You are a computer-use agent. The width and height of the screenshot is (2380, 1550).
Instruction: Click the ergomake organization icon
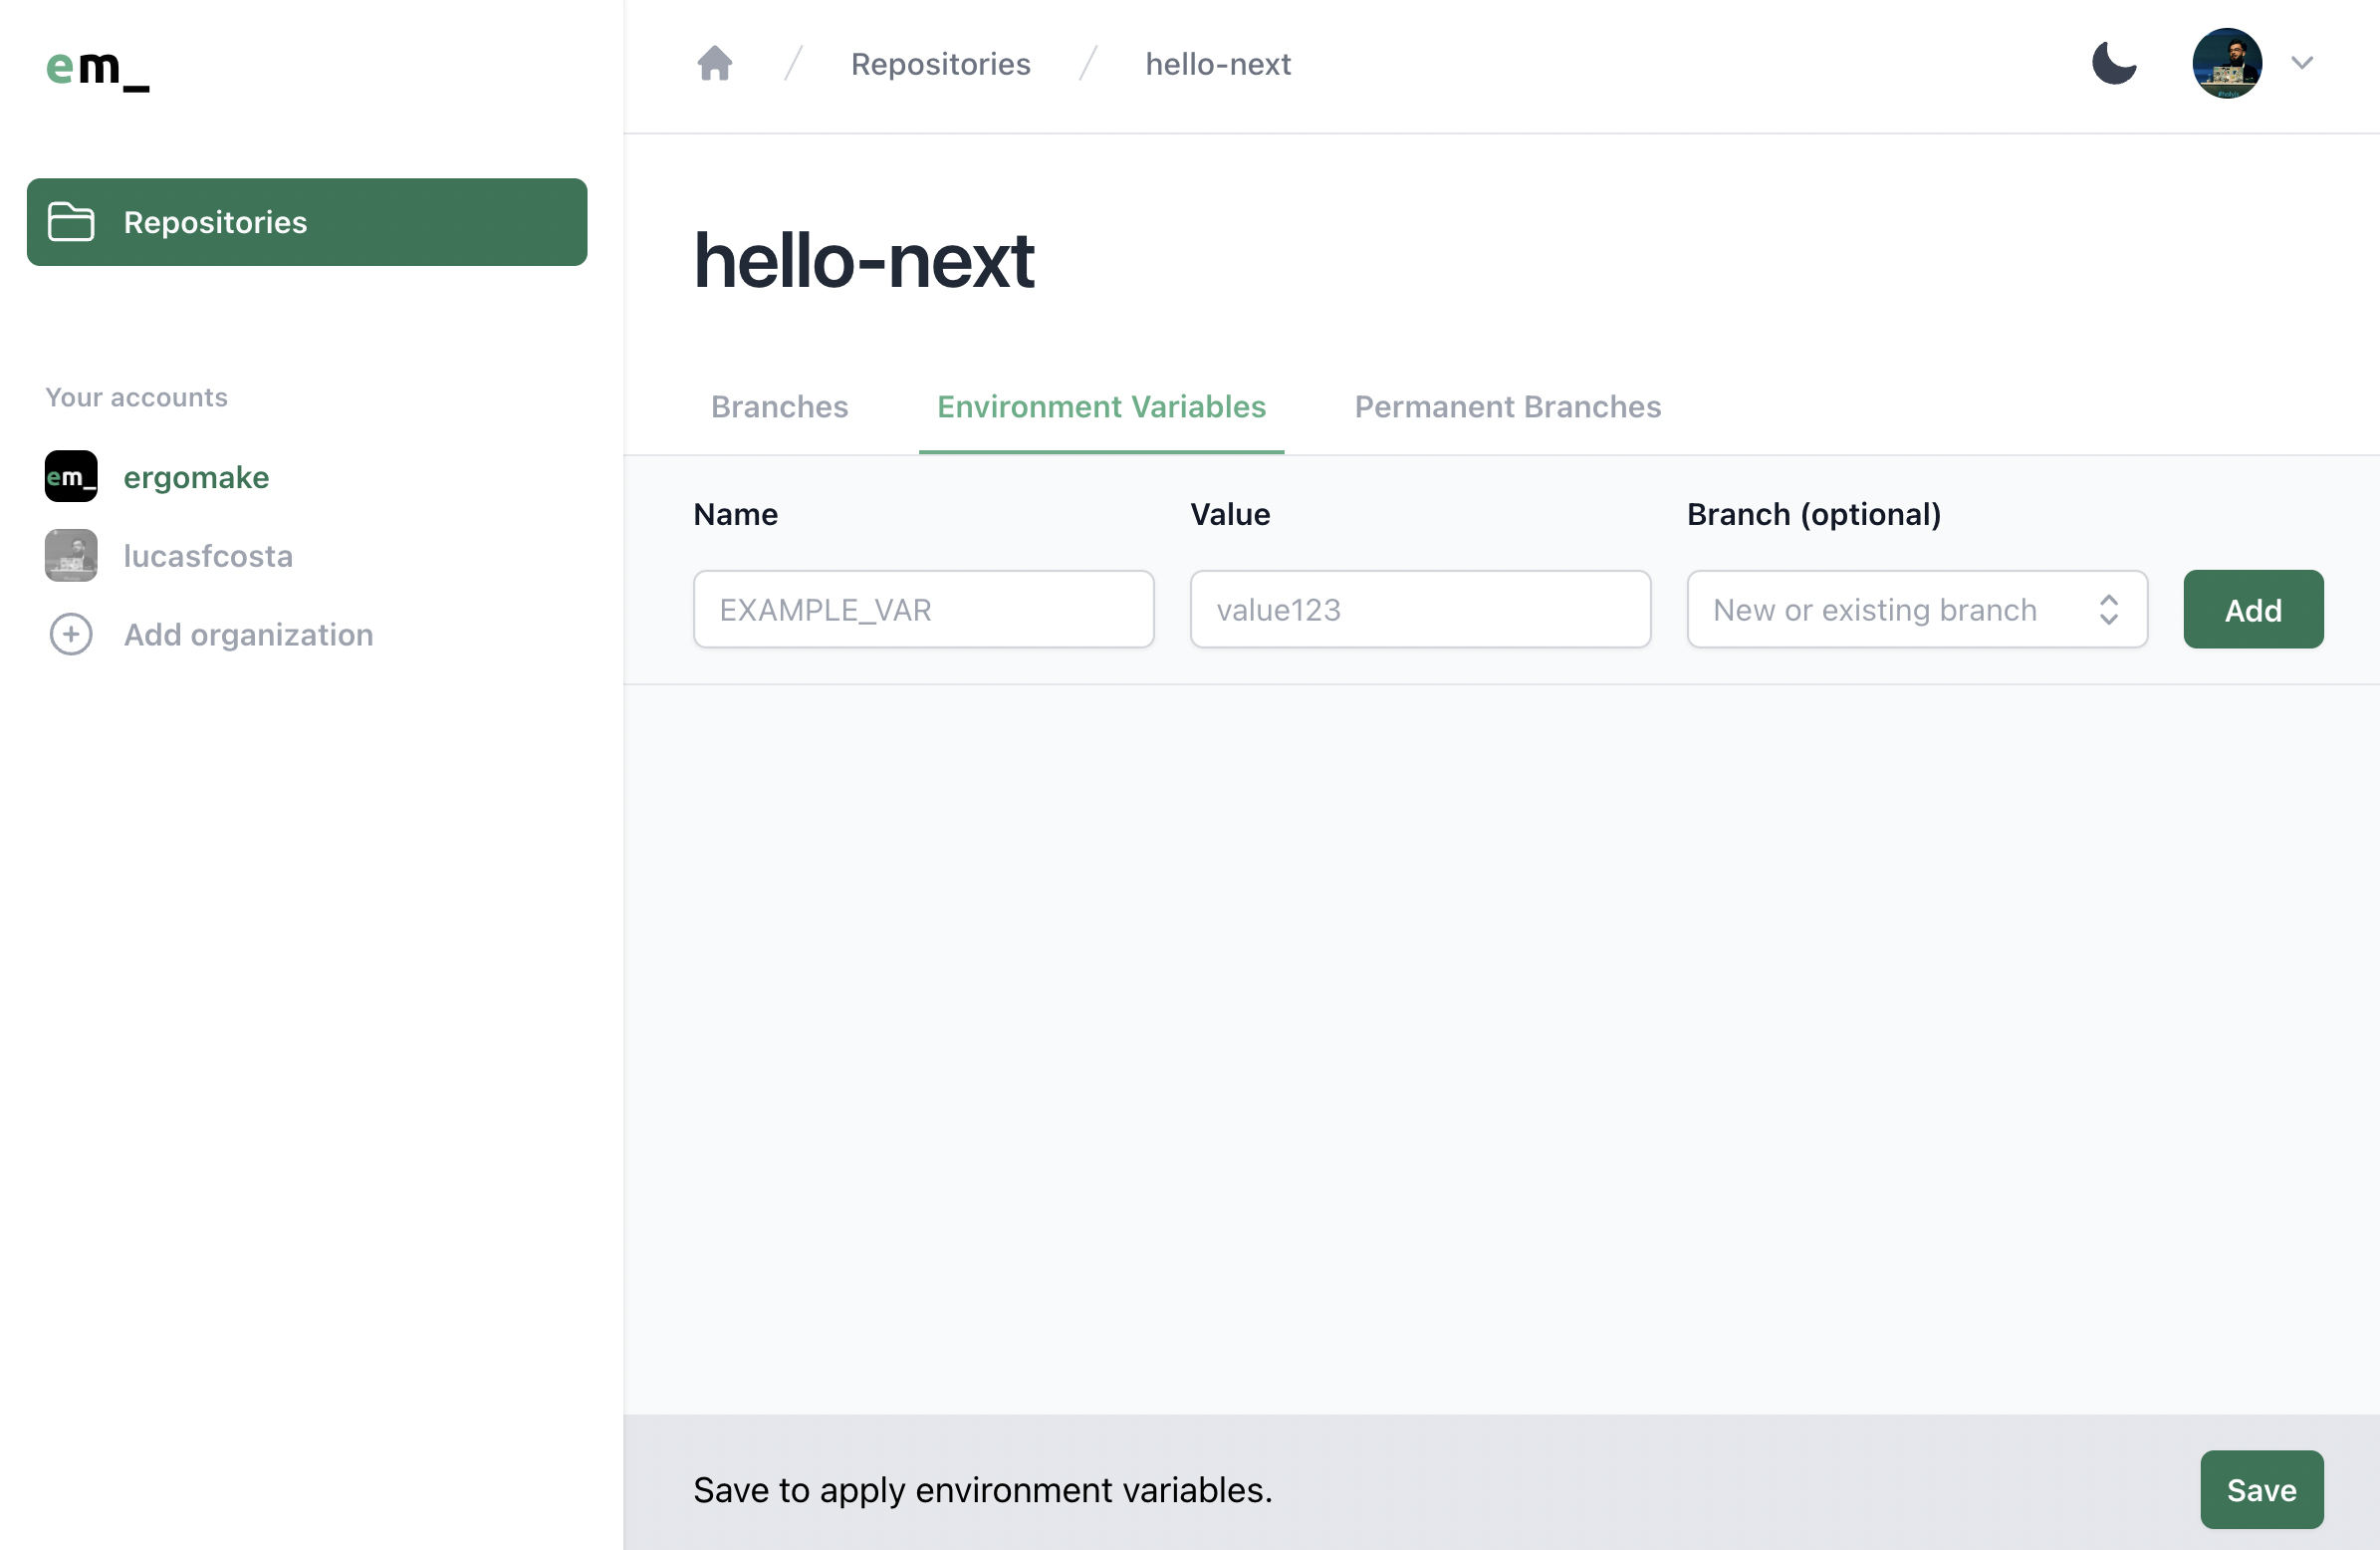tap(71, 476)
